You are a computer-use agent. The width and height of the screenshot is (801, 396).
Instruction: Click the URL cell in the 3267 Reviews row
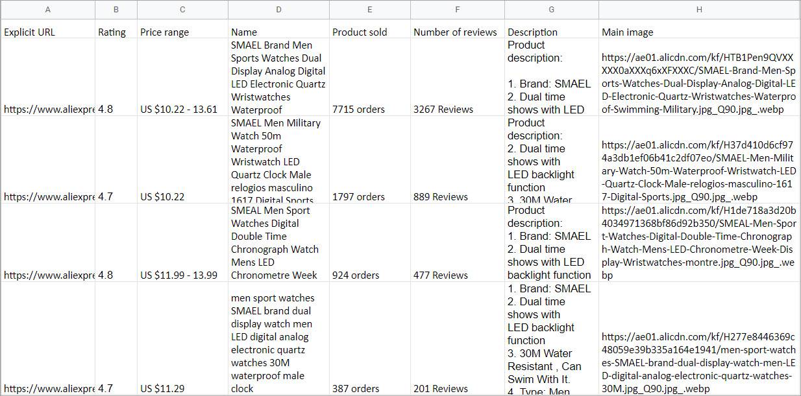click(x=48, y=77)
